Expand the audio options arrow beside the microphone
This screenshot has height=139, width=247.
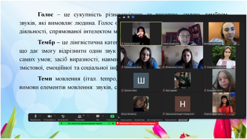coord(40,115)
